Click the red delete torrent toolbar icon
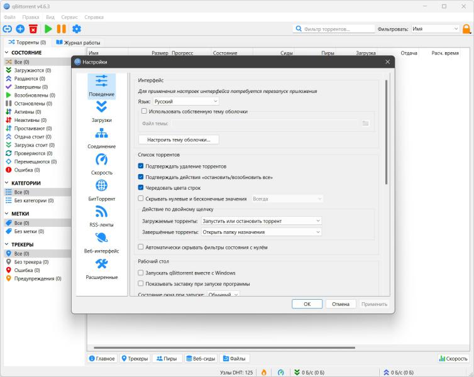This screenshot has height=377, width=474. [33, 29]
